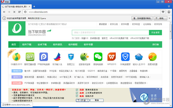Click the 下一步 button in ad
173x108 pixels.
(82, 100)
